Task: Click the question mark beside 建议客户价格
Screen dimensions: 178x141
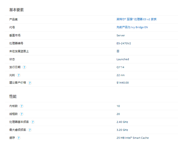Action: click(30, 83)
